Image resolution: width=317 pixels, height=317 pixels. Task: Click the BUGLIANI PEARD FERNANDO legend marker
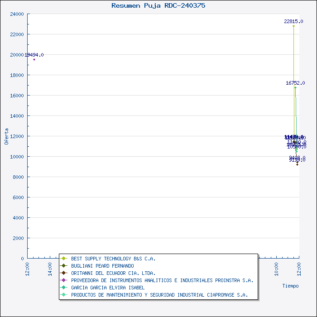click(64, 266)
